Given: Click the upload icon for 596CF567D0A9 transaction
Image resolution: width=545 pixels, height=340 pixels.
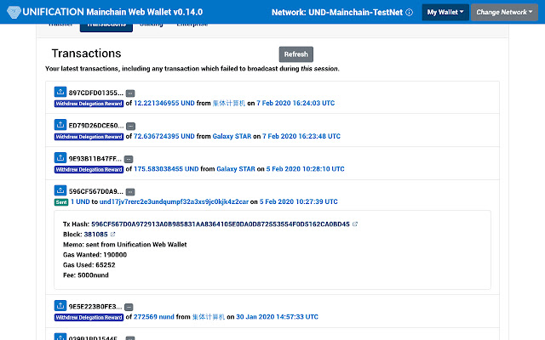Looking at the screenshot, I should (60, 190).
